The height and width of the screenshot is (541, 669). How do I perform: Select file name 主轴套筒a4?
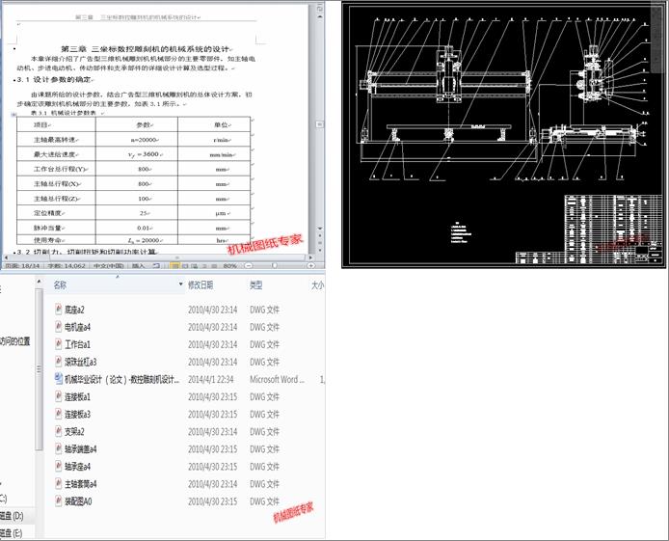tap(81, 485)
